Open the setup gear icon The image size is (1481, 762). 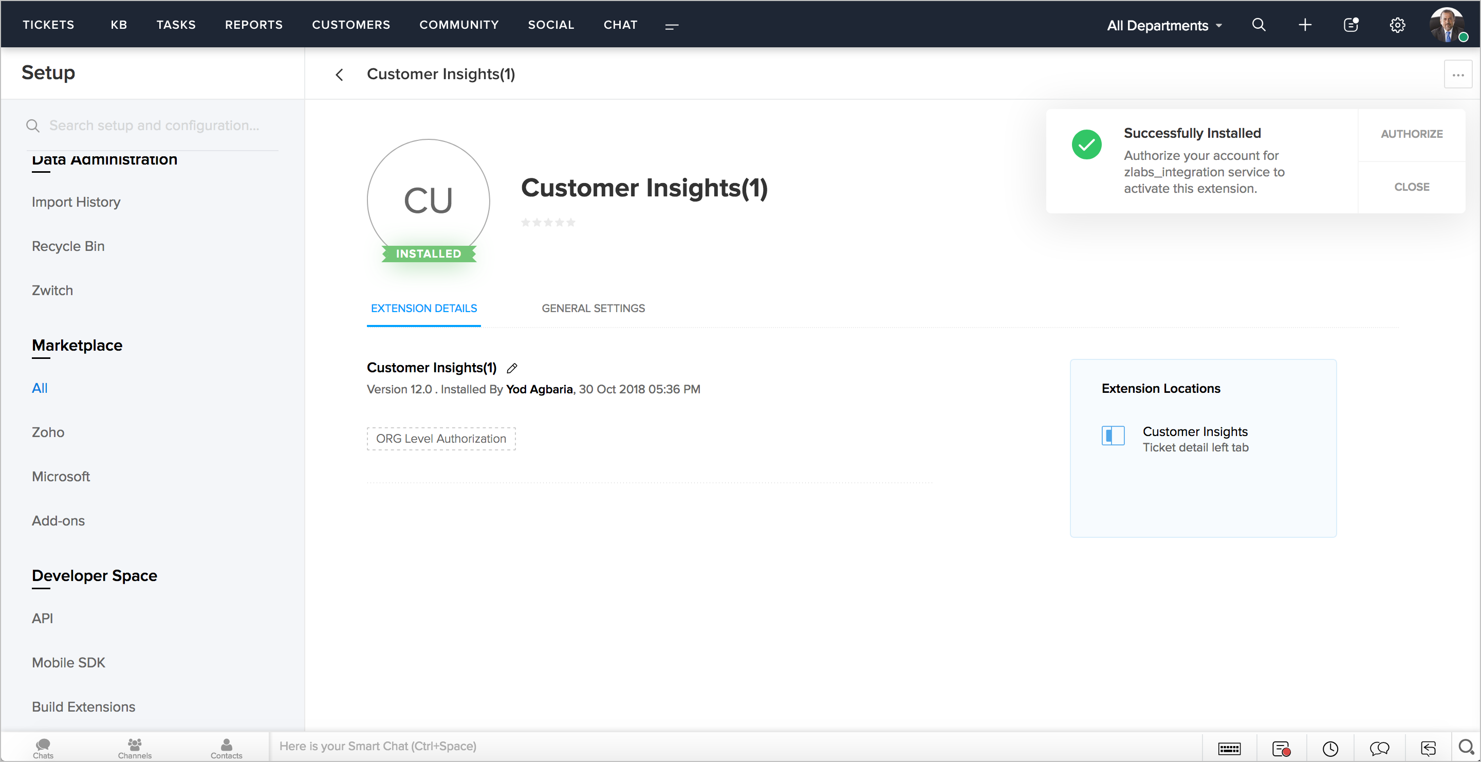click(1397, 25)
